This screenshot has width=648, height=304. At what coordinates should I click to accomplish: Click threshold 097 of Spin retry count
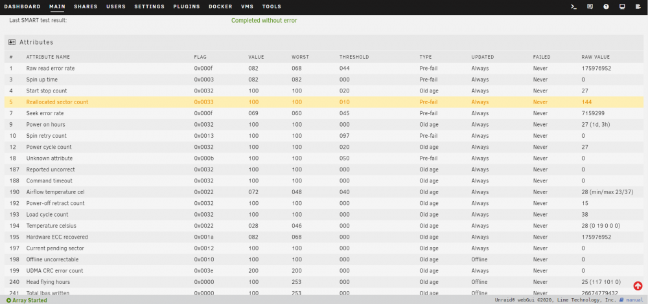(345, 136)
